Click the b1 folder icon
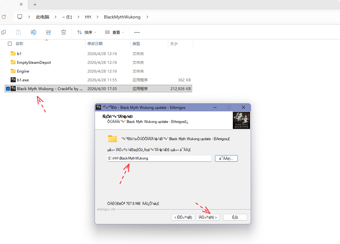 [13, 53]
